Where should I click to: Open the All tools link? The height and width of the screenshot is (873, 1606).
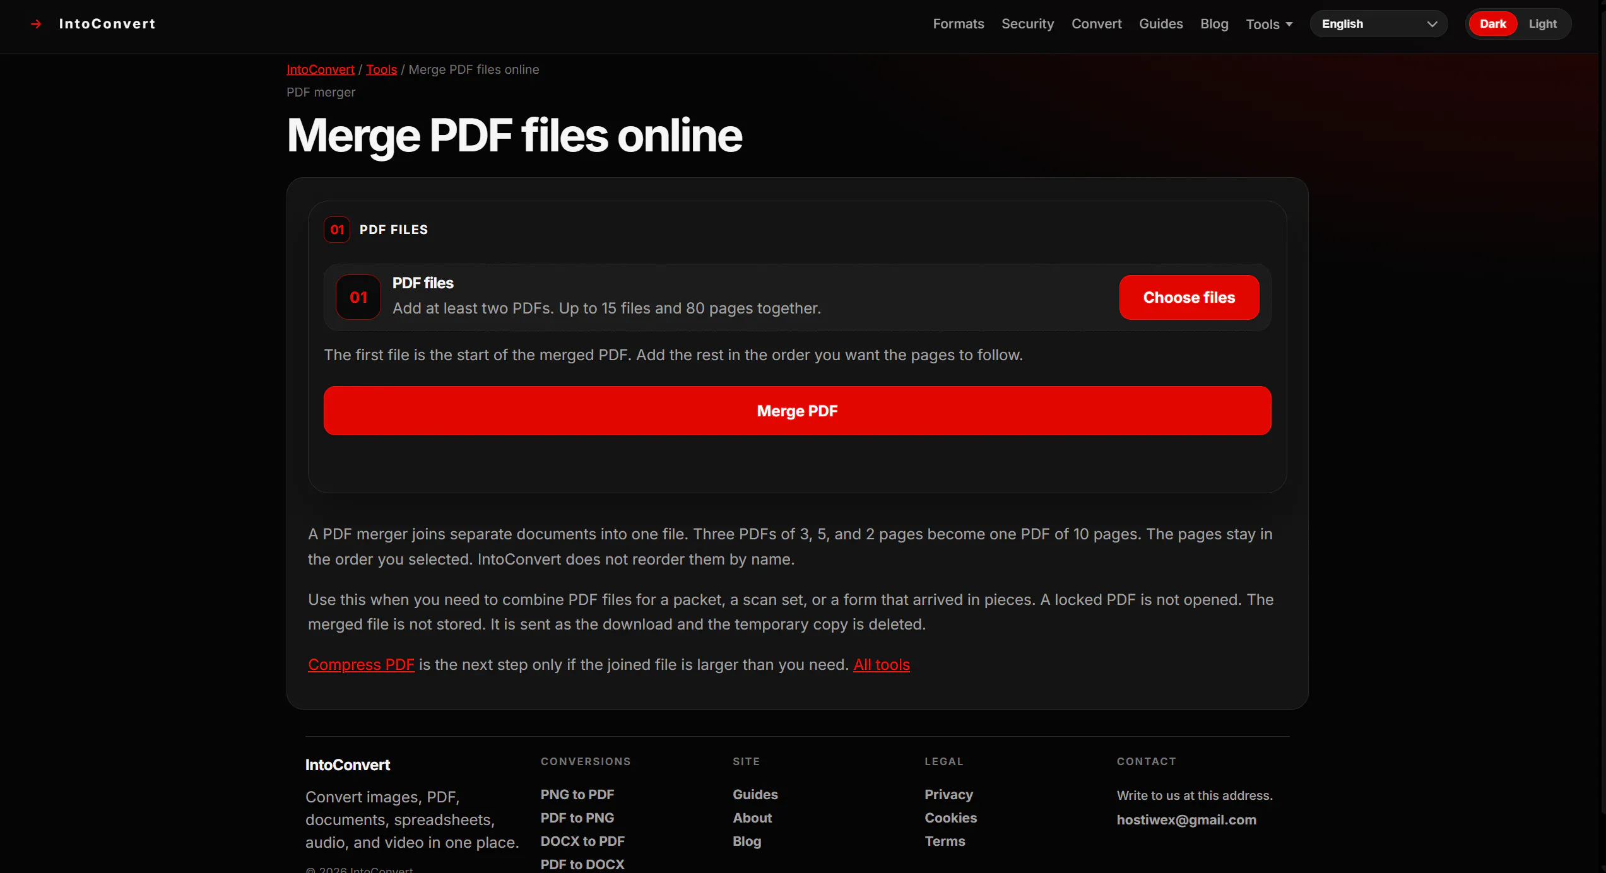[882, 665]
